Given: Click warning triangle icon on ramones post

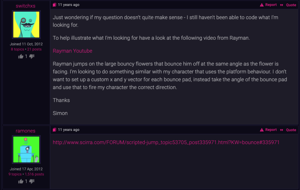Looking at the screenshot, I should tap(262, 130).
